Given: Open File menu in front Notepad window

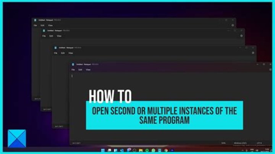Looking at the screenshot, I should (x=73, y=70).
